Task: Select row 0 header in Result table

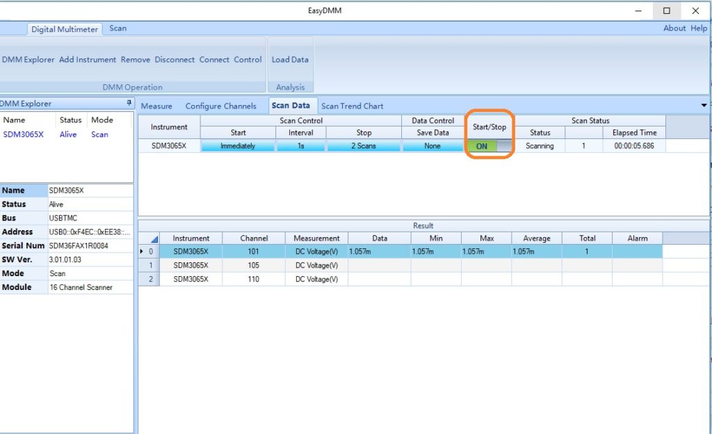Action: coord(149,252)
